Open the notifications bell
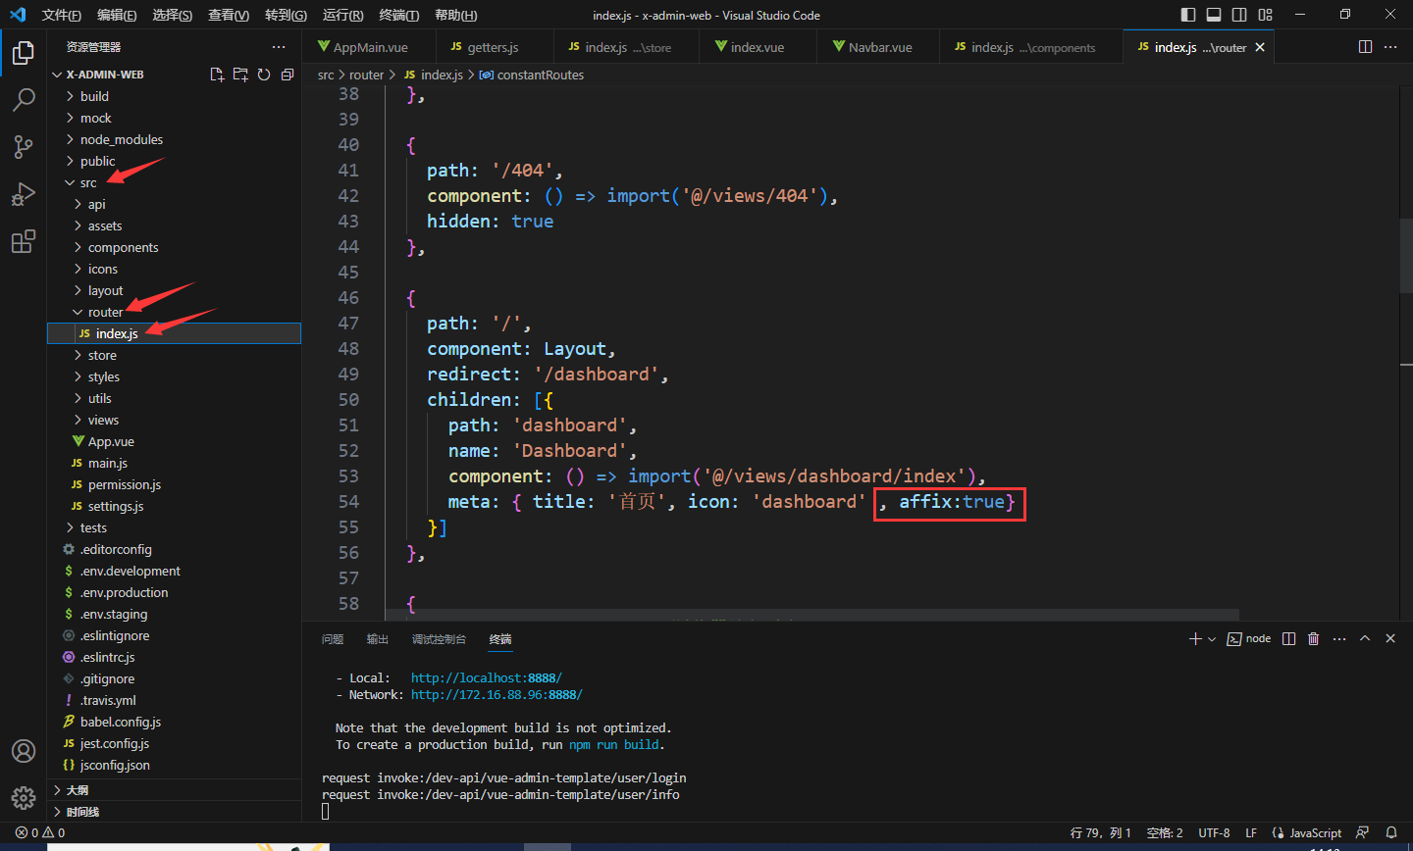This screenshot has width=1413, height=851. [1390, 832]
